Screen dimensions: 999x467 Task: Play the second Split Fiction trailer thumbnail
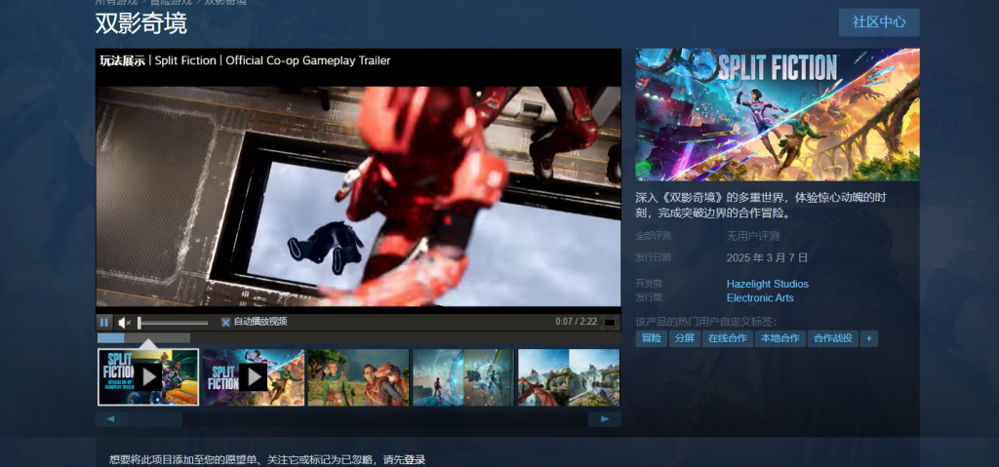point(254,377)
